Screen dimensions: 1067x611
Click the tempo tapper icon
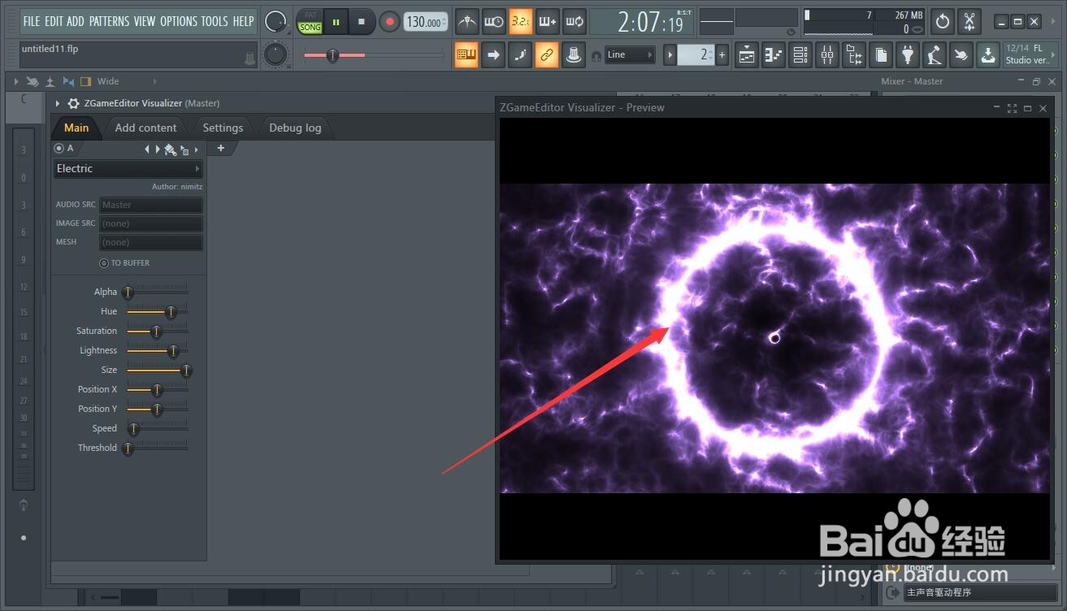(935, 55)
